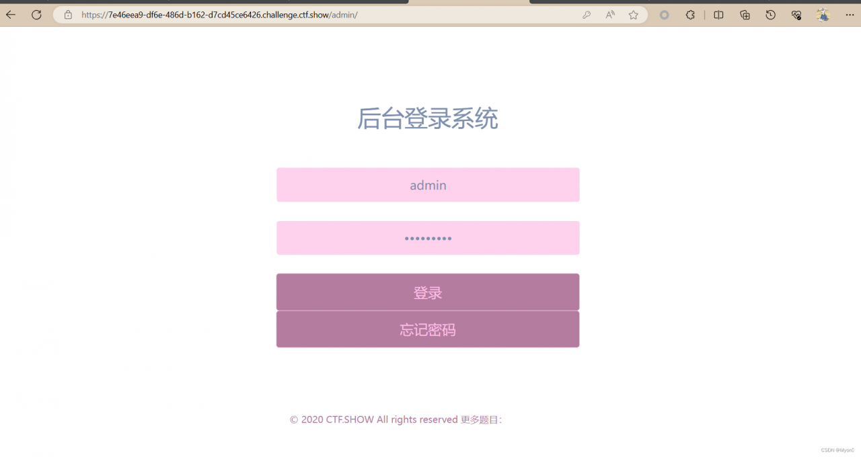Start Read aloud for this page
This screenshot has height=457, width=861.
coord(609,14)
